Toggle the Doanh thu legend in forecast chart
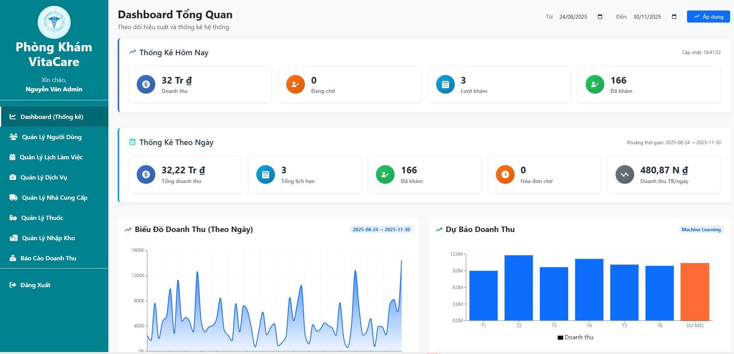 click(576, 337)
